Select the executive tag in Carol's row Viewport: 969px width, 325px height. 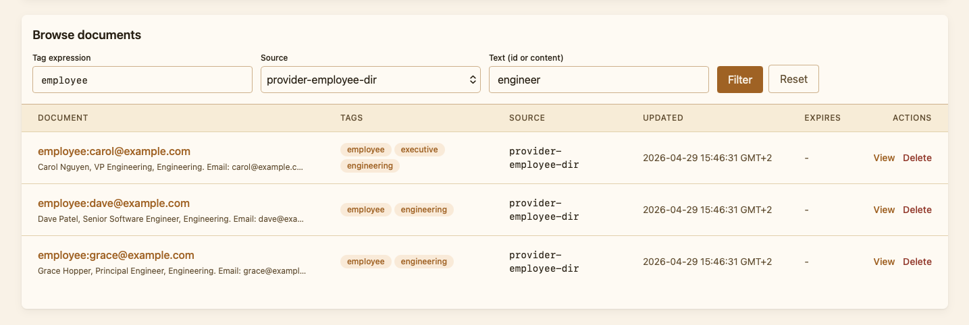(x=419, y=150)
